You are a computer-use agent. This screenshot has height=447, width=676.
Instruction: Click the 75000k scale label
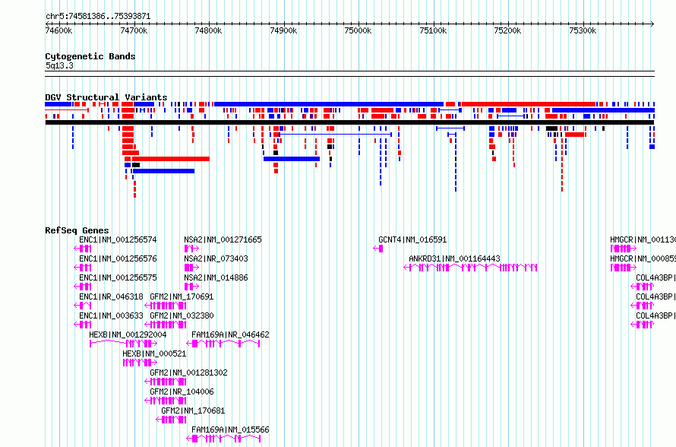358,30
